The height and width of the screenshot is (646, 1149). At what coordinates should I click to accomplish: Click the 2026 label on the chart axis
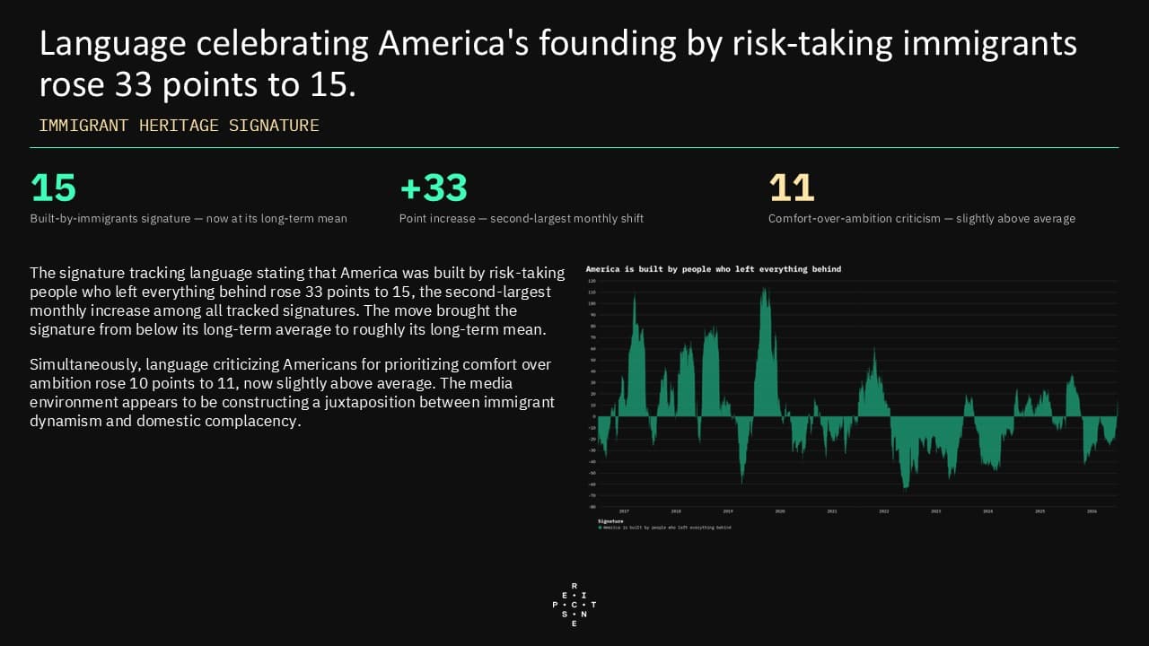(1092, 511)
